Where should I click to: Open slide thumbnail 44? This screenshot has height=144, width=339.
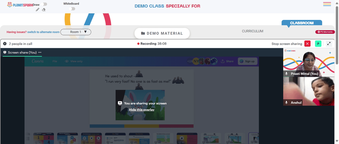[x=115, y=138]
